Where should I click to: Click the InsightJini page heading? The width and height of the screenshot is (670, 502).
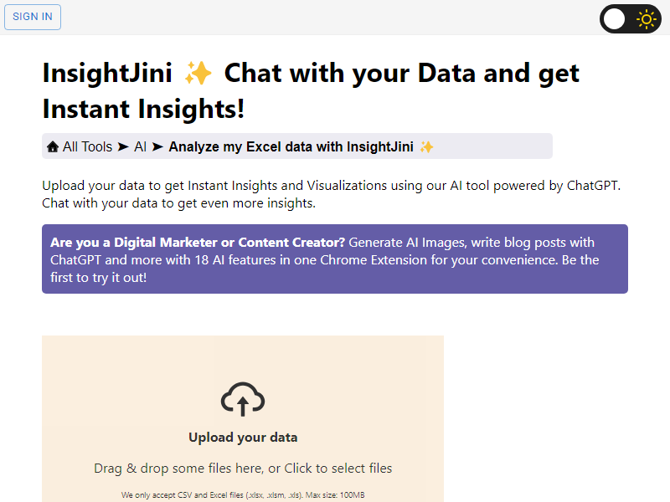point(311,90)
